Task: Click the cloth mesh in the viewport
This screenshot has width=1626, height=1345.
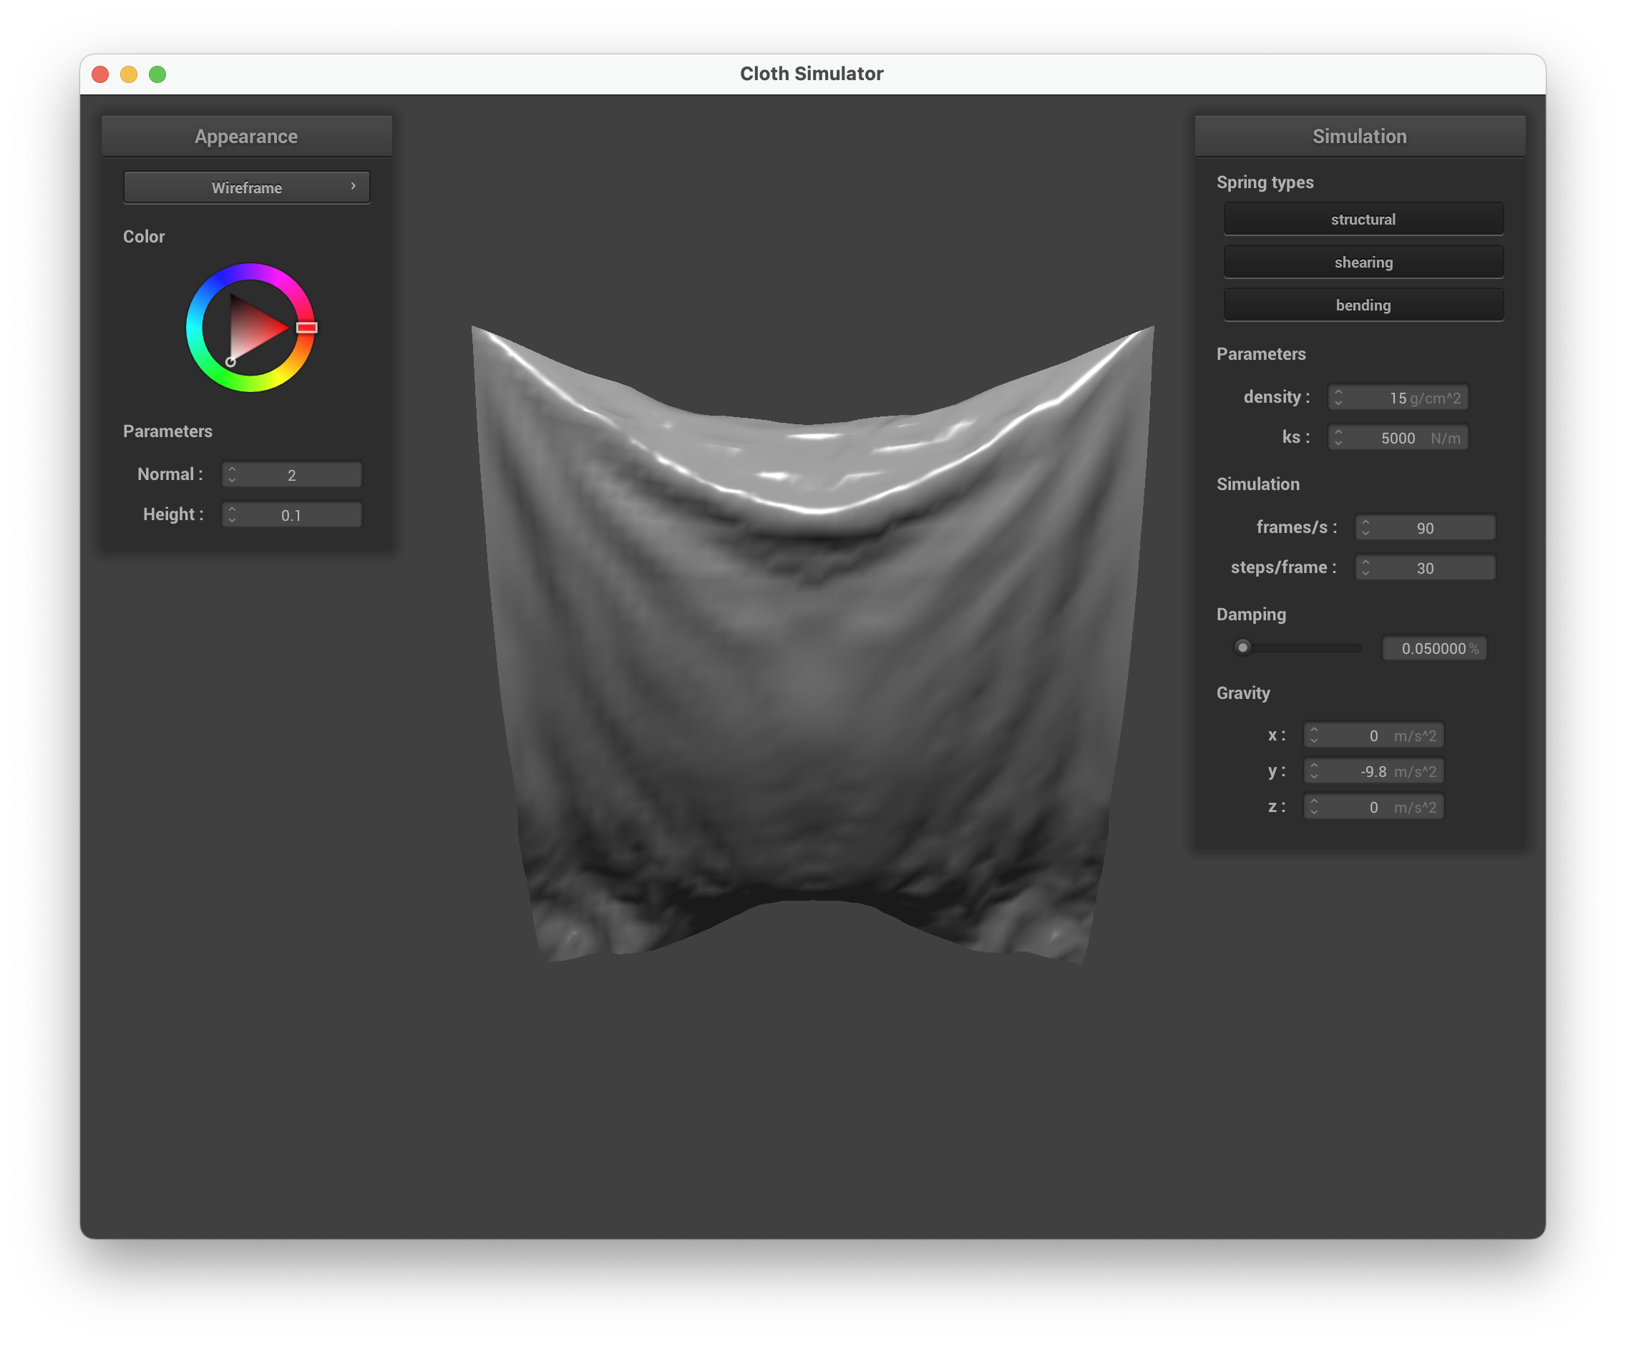Action: pos(813,657)
